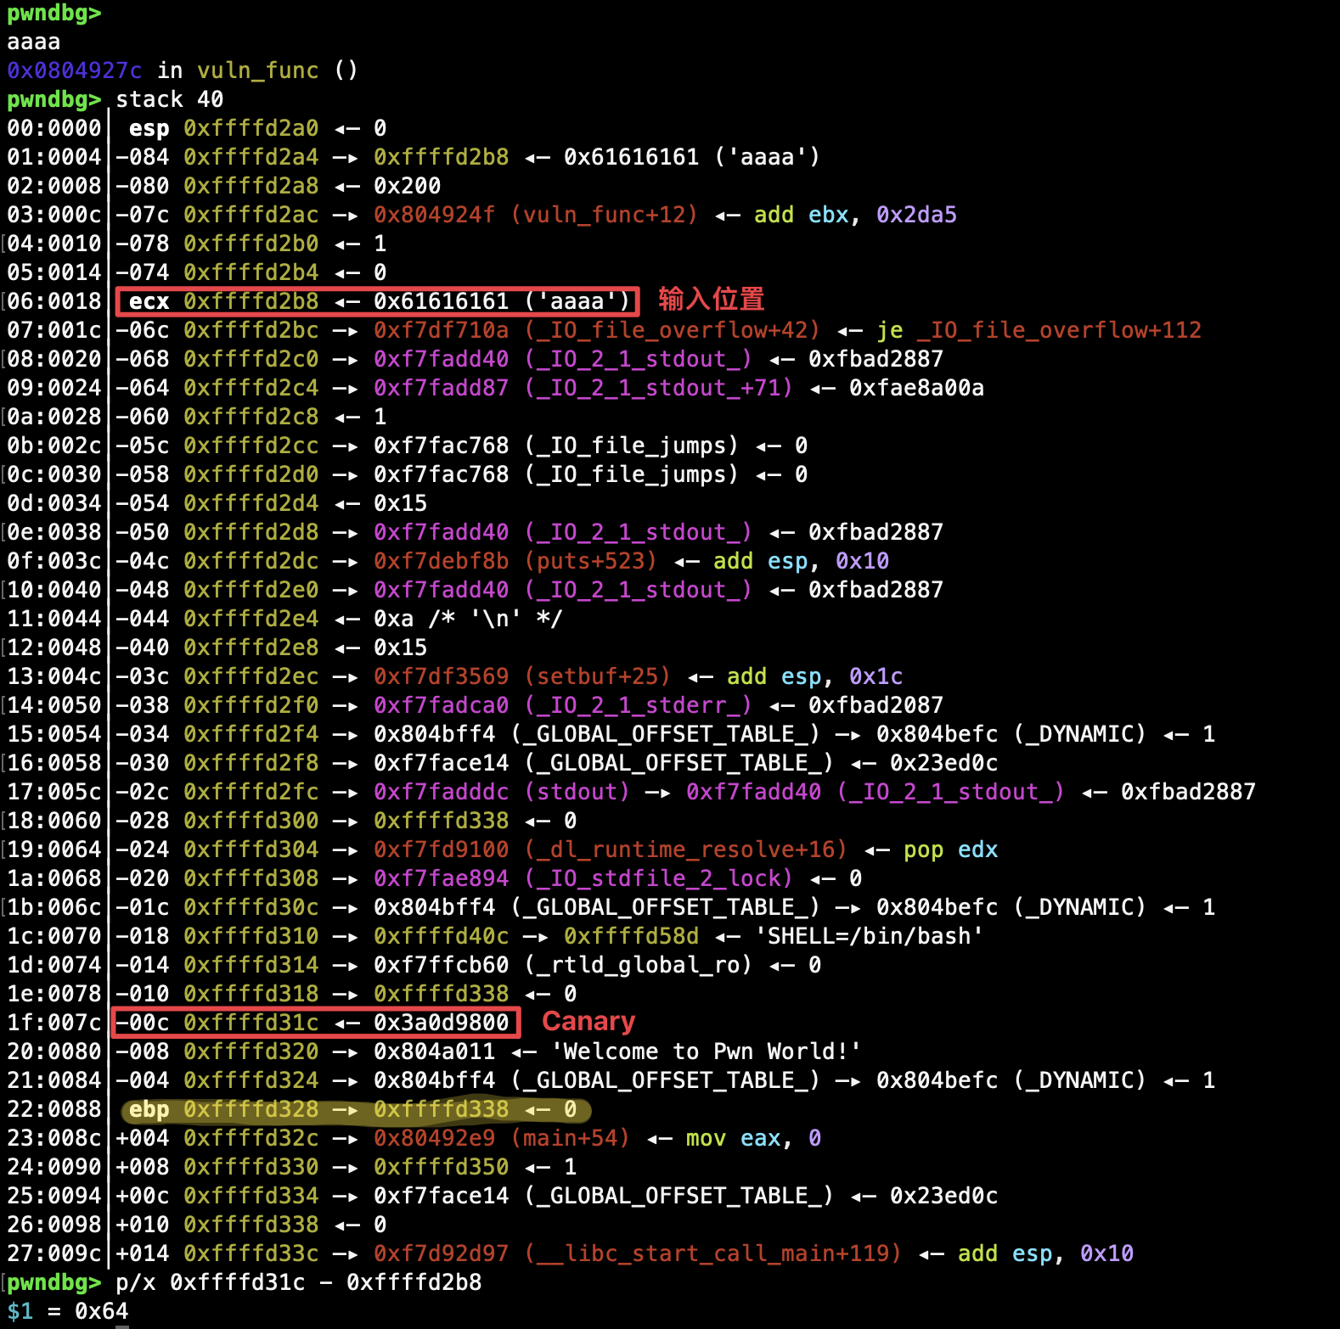Click the vuln_func function name

(x=258, y=70)
